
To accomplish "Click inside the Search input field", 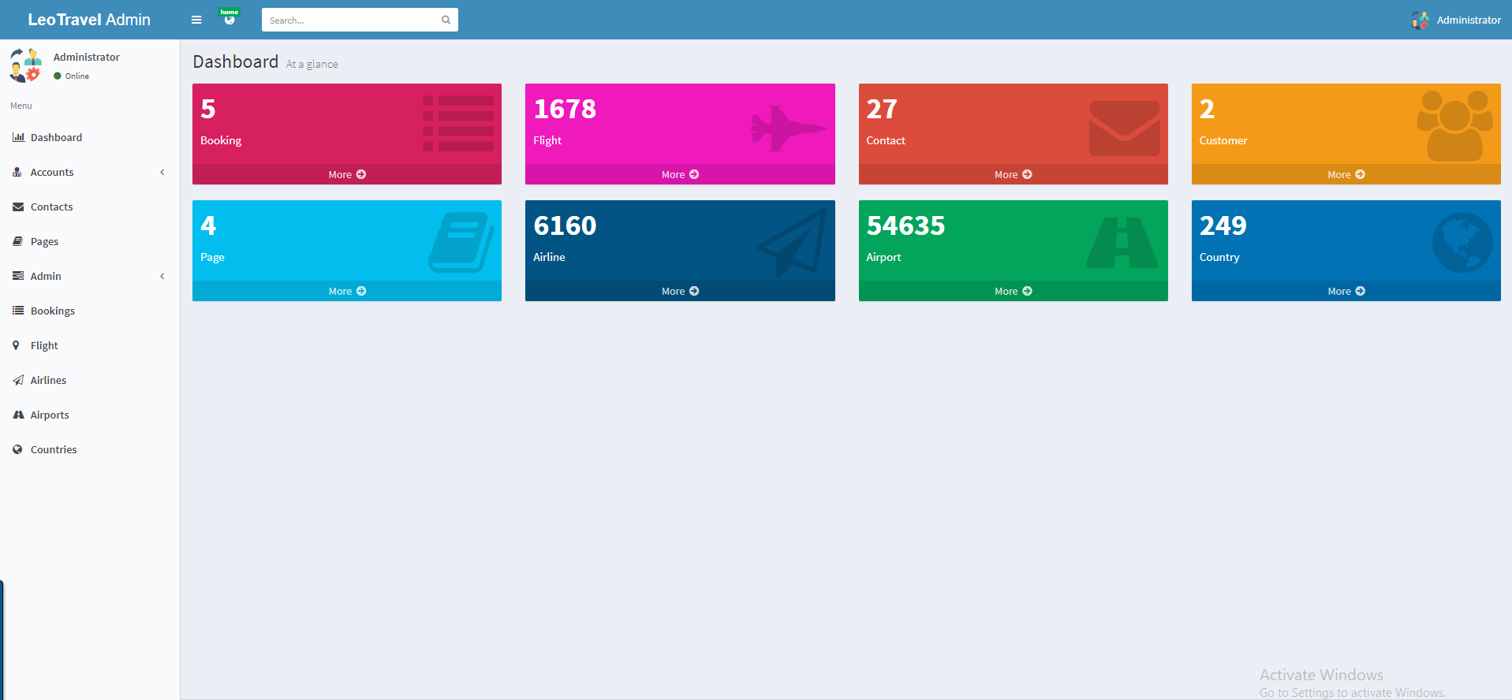I will [x=351, y=20].
